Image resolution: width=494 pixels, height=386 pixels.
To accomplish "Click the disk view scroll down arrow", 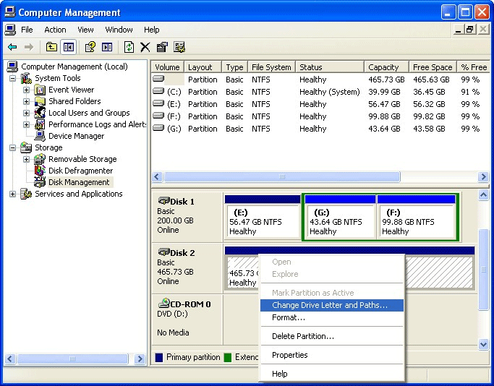I will [x=483, y=344].
